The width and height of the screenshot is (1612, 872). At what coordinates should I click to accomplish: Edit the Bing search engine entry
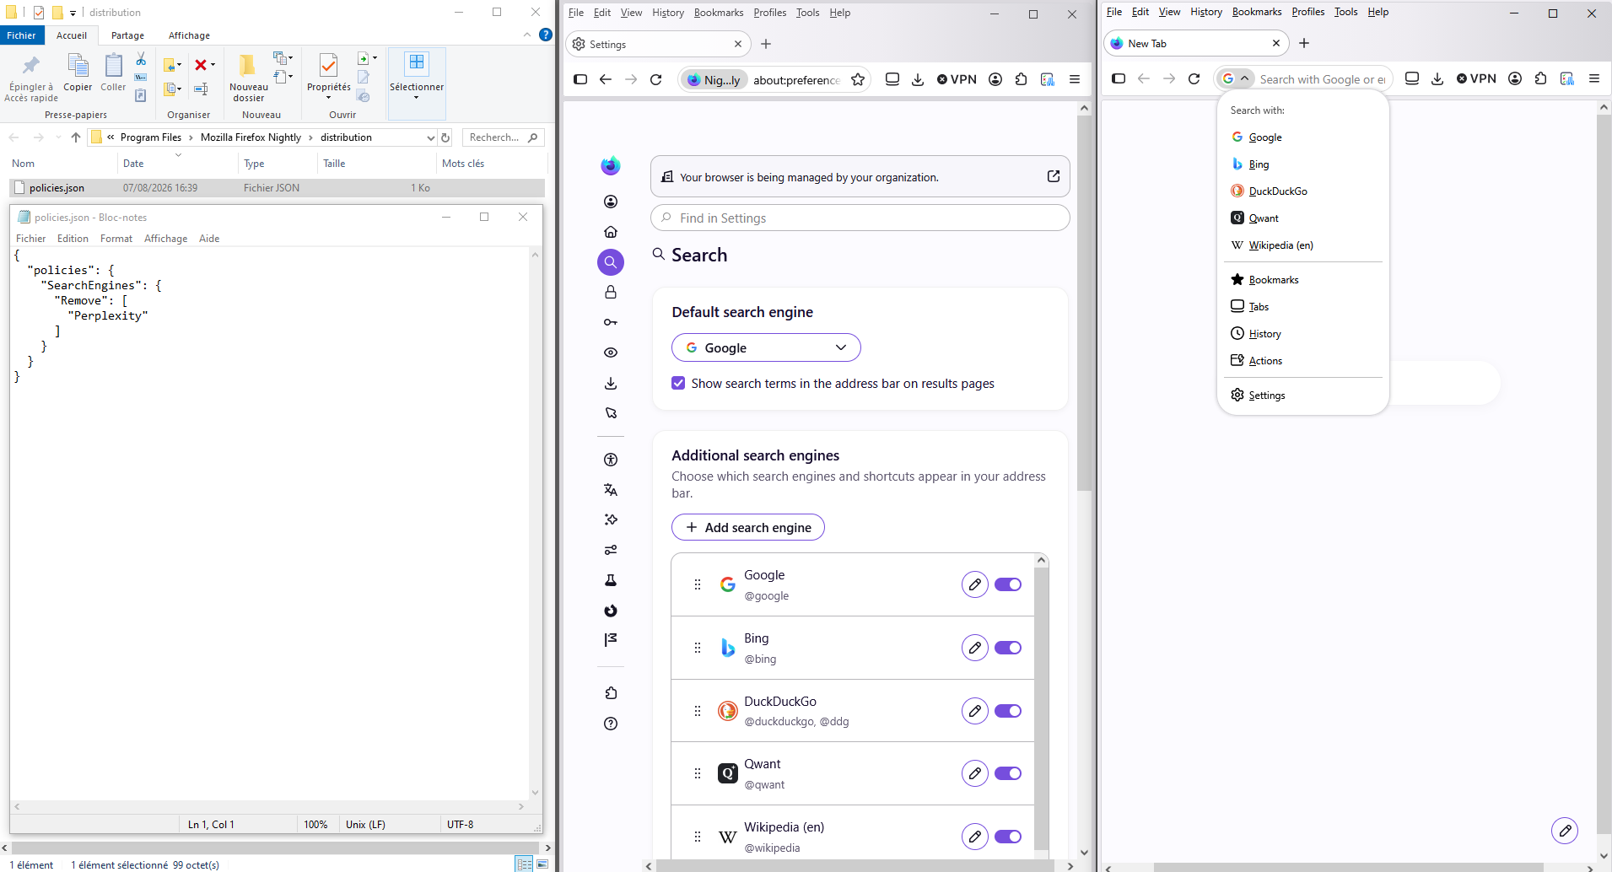coord(975,648)
